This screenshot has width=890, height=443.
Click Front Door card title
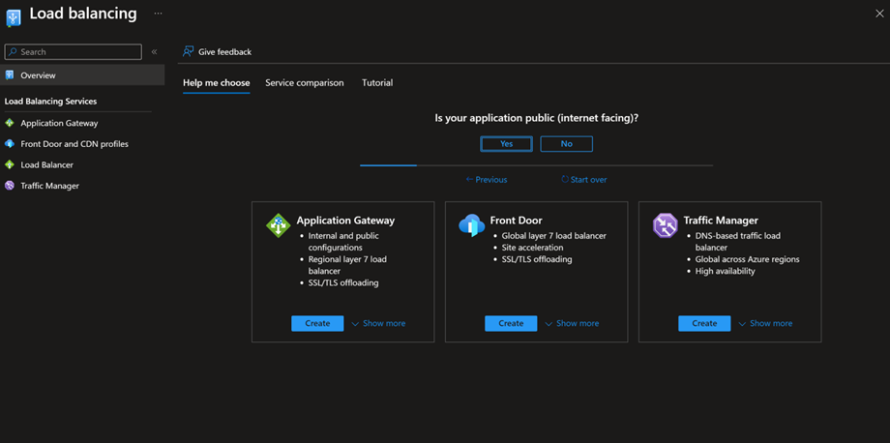click(516, 221)
